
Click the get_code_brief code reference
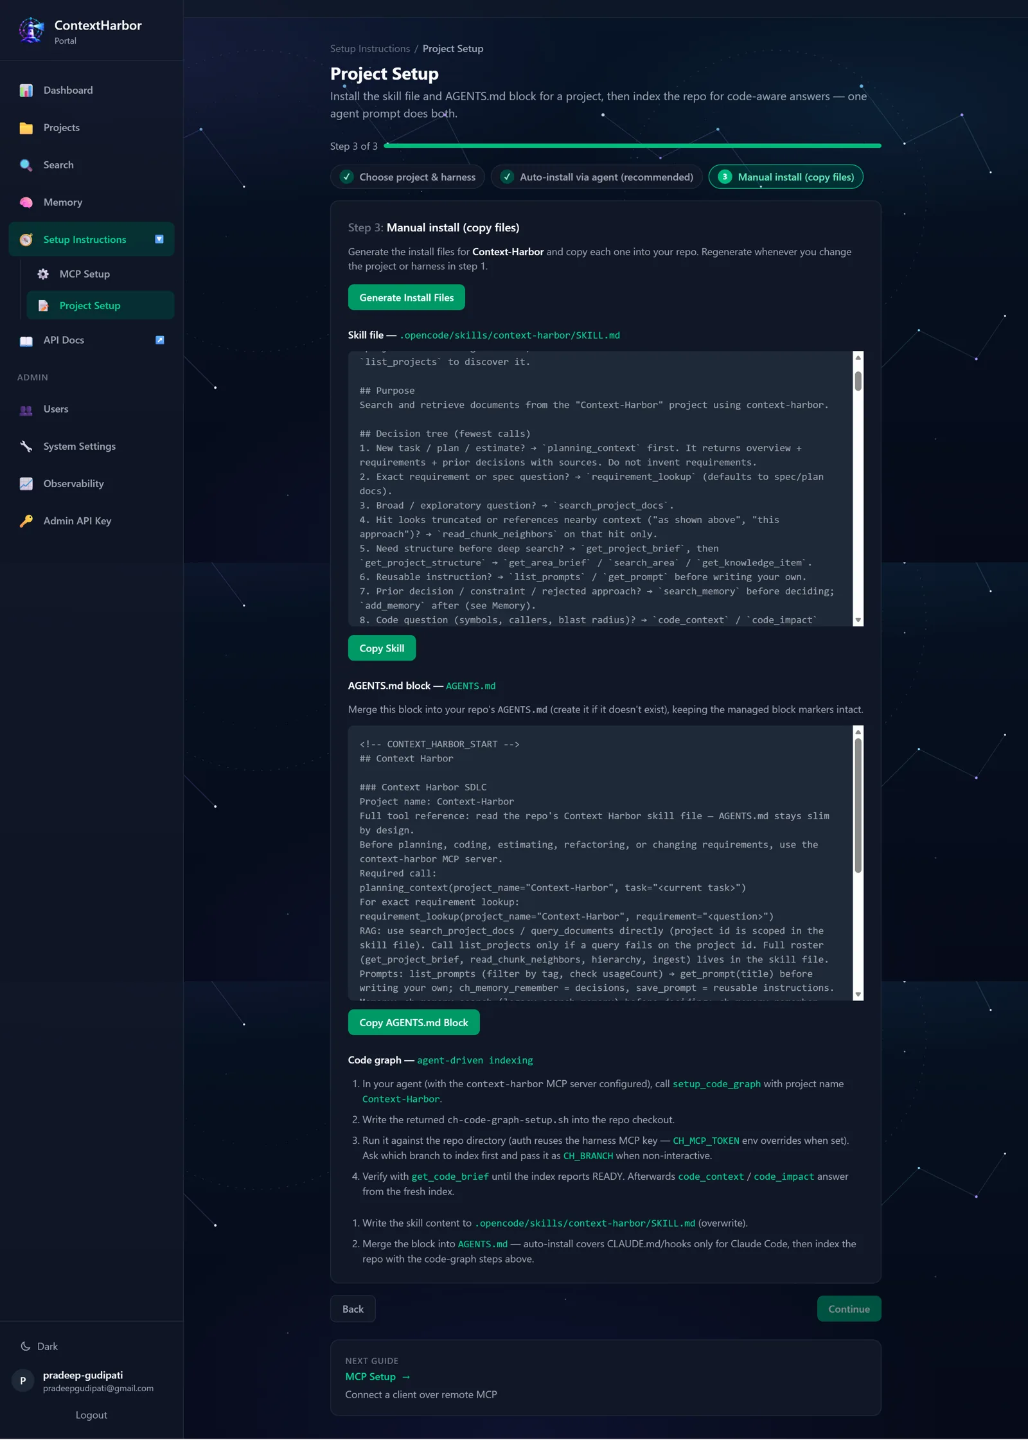click(x=450, y=1177)
